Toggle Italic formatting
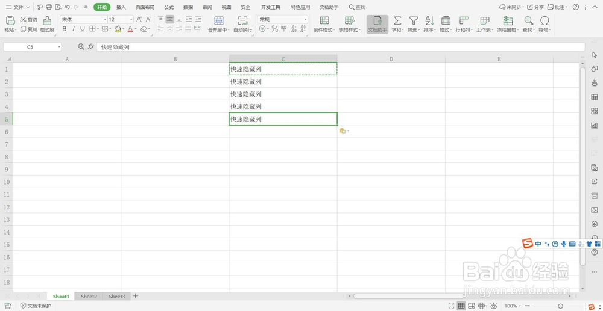This screenshot has height=311, width=603. [x=73, y=29]
